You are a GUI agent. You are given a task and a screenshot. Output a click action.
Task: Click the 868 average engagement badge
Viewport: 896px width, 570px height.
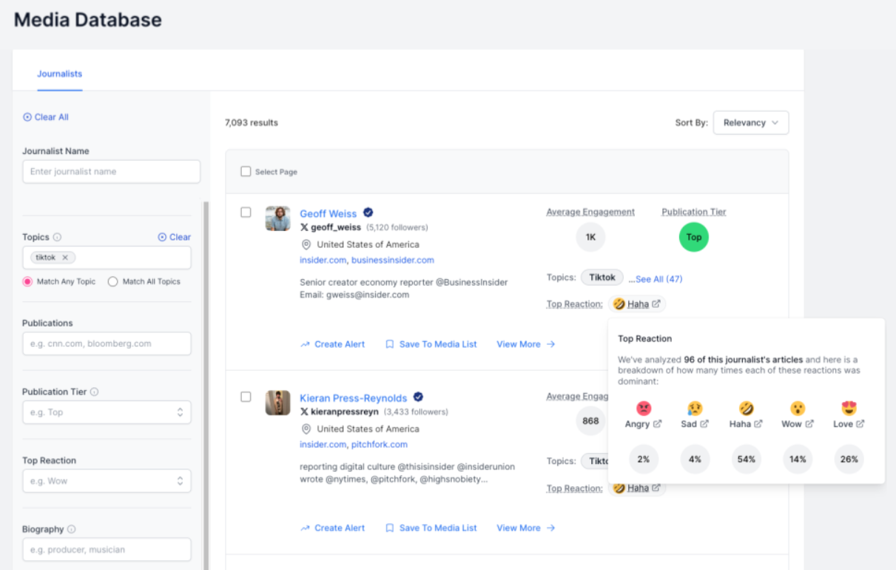point(590,420)
